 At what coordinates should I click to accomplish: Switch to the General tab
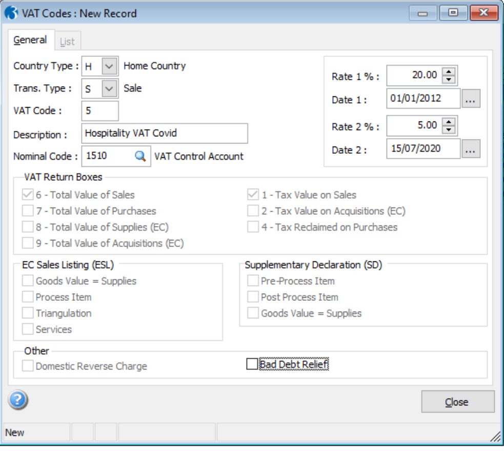pyautogui.click(x=30, y=40)
